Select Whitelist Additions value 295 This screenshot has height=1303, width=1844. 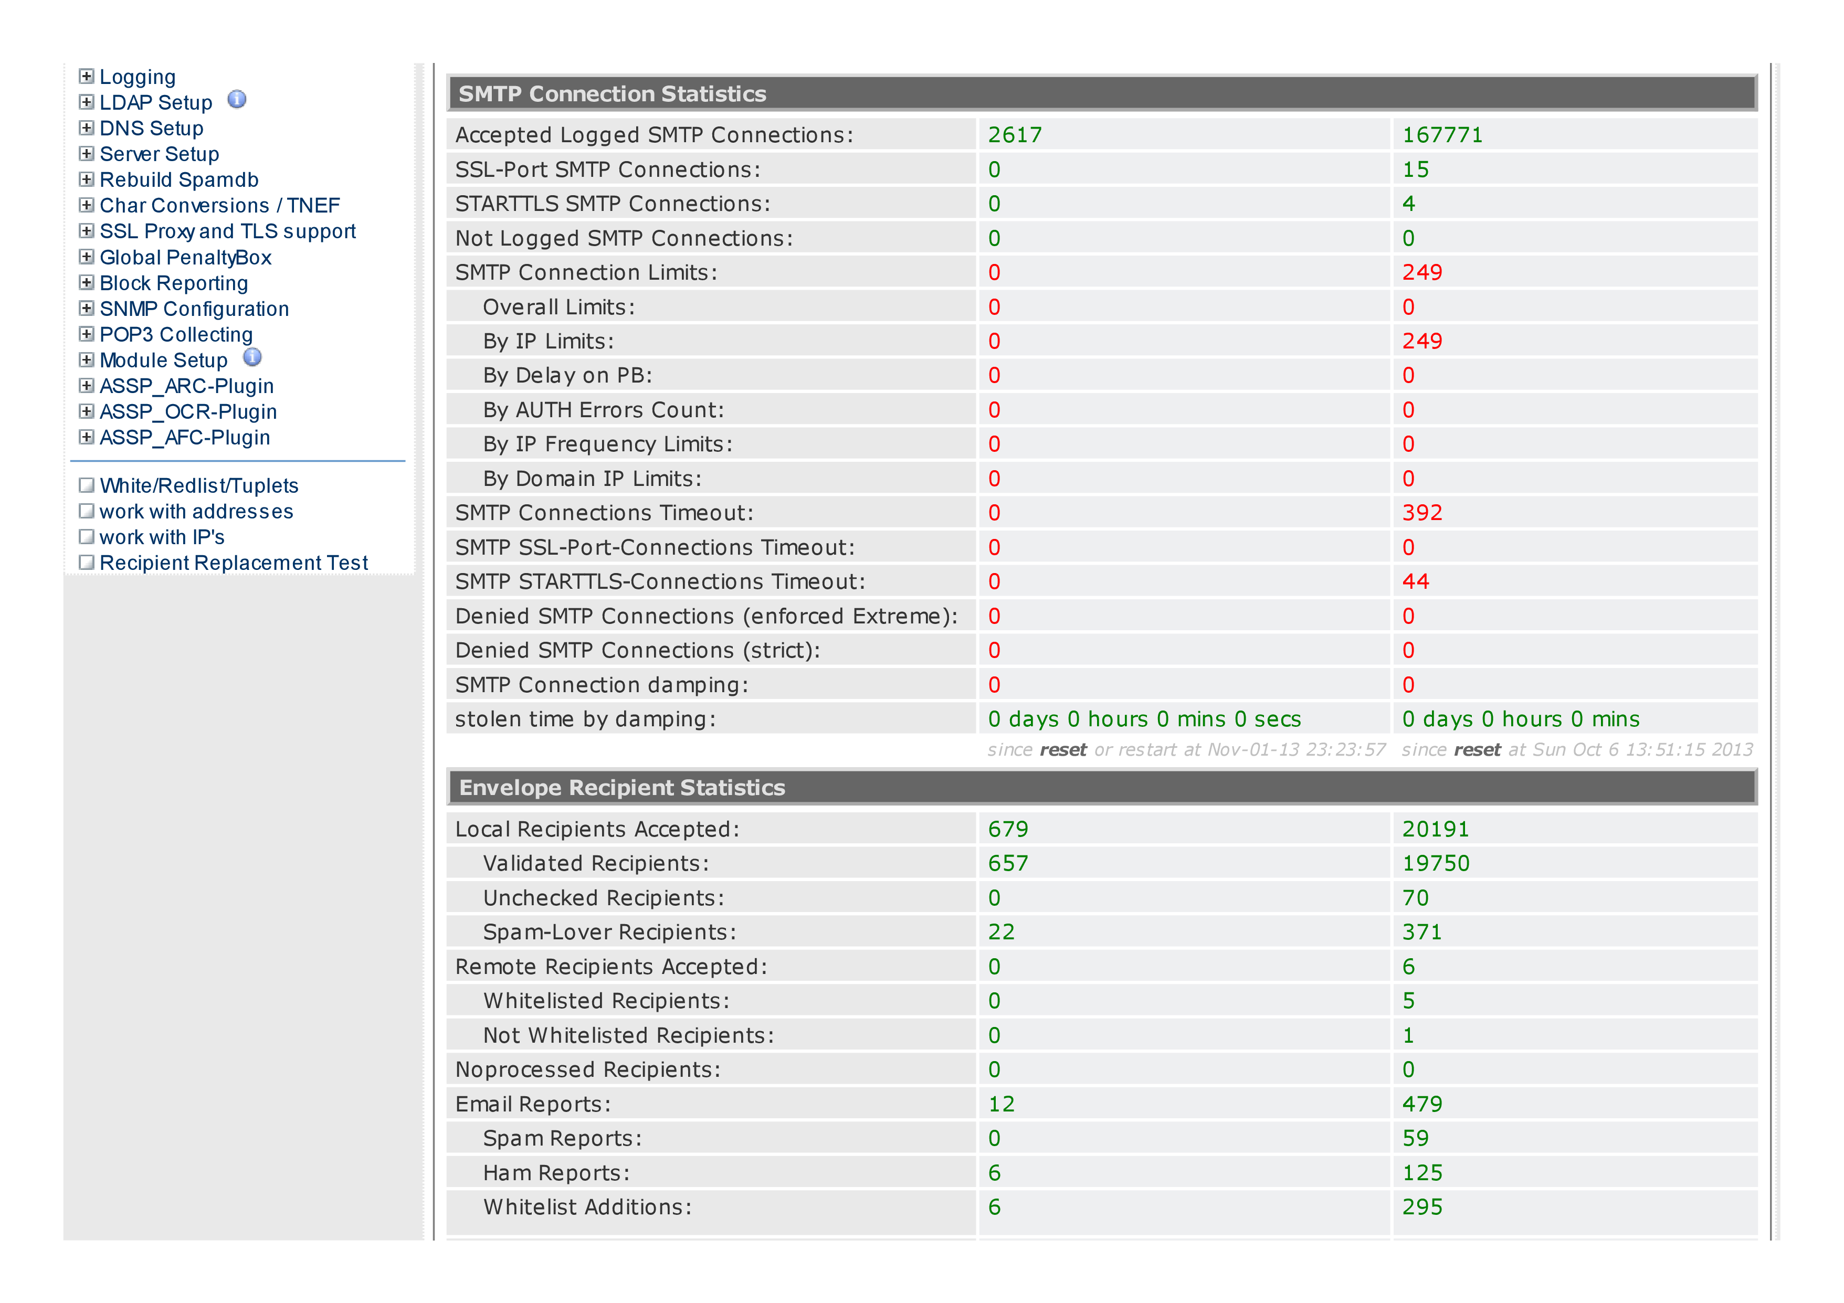(x=1422, y=1207)
